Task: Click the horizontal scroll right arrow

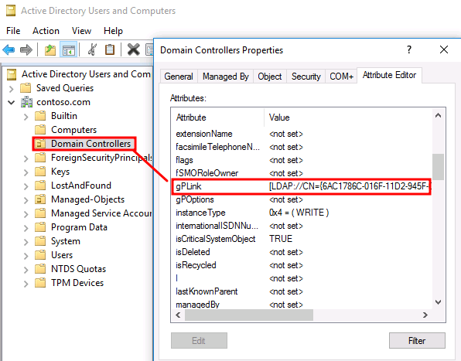Action: tap(425, 315)
